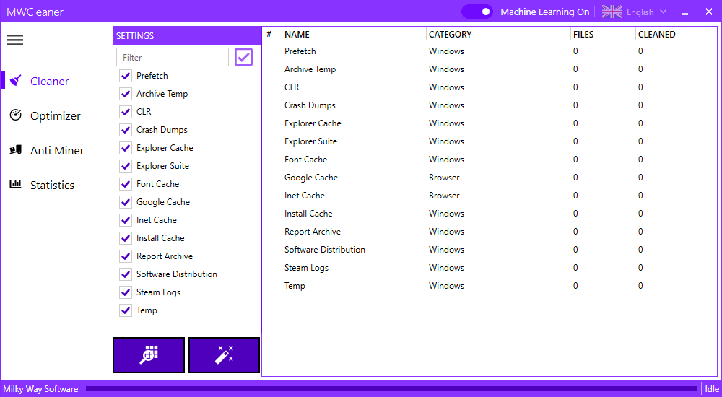Select the Explorer Cache row name
This screenshot has height=397, width=722.
[x=313, y=123]
